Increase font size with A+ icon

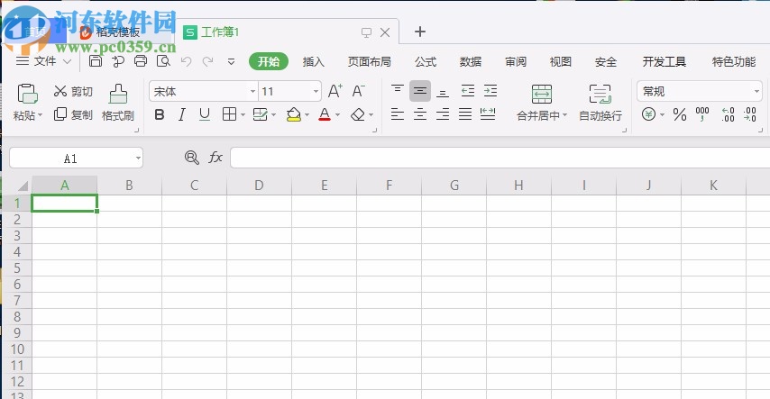[335, 91]
